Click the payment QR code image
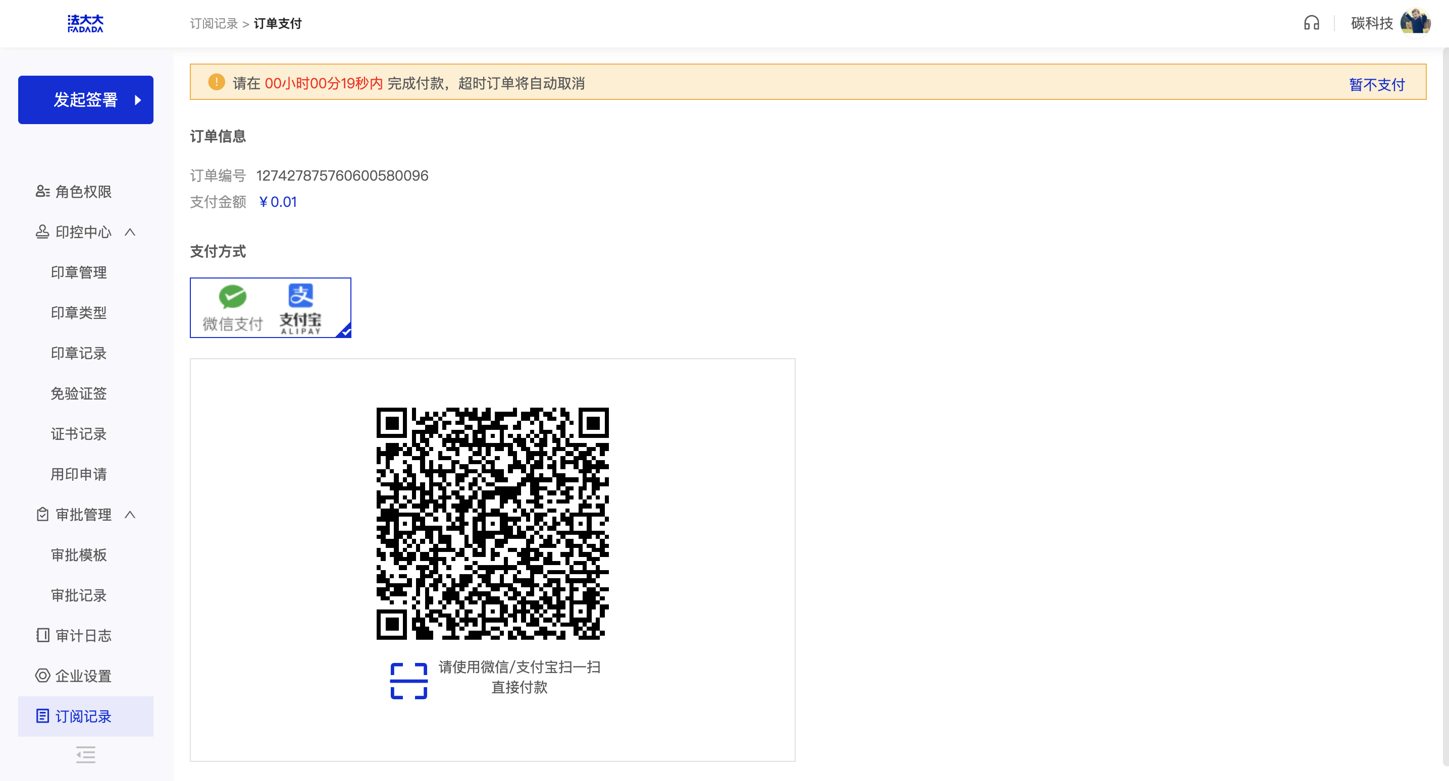This screenshot has width=1449, height=781. click(492, 523)
